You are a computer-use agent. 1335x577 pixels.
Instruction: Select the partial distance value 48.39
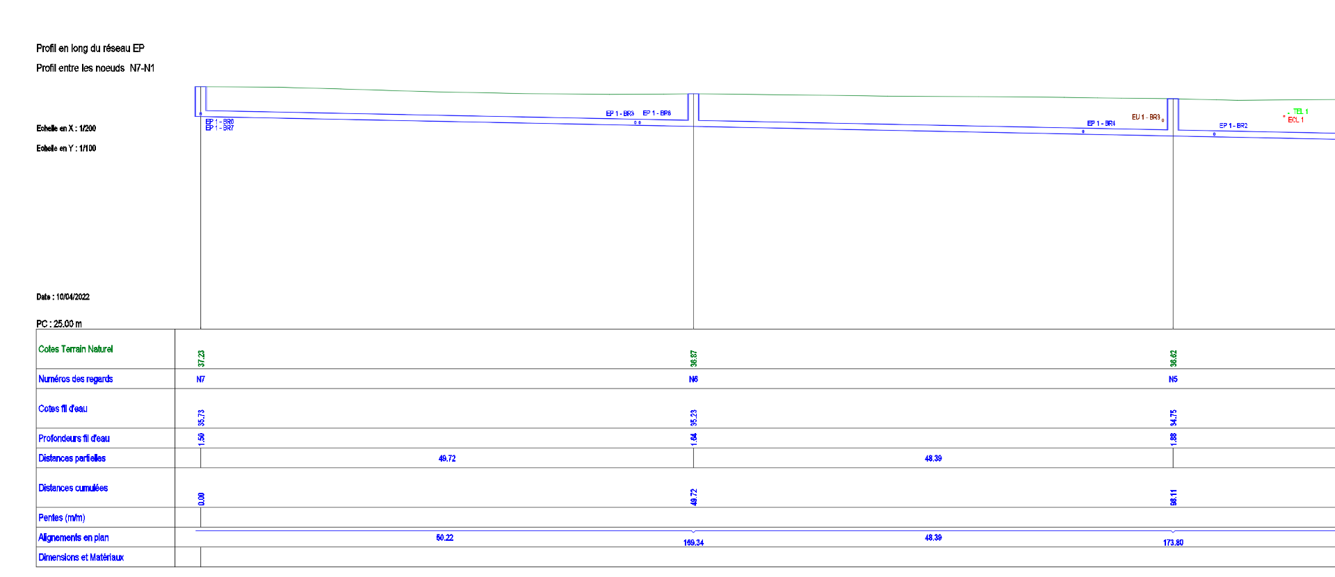(x=933, y=459)
